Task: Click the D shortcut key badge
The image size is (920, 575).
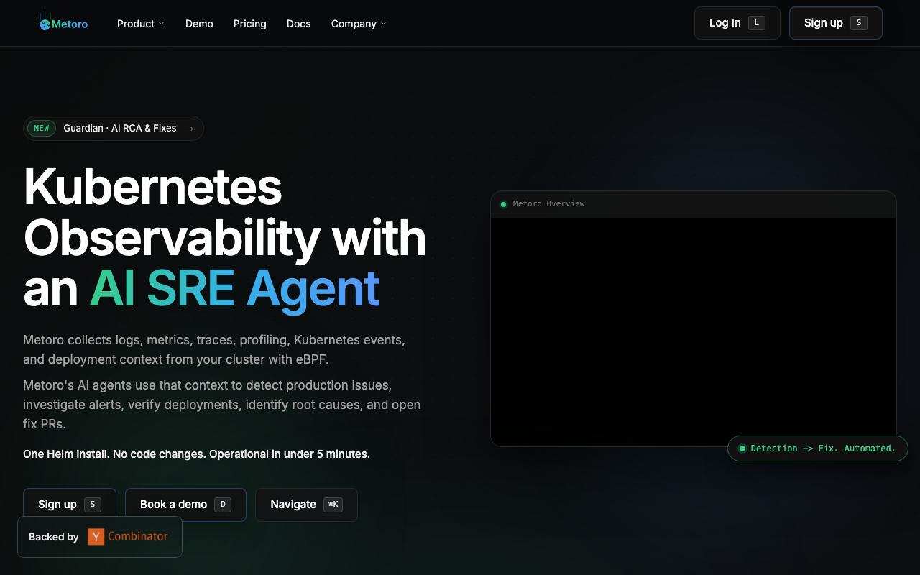Action: coord(223,505)
